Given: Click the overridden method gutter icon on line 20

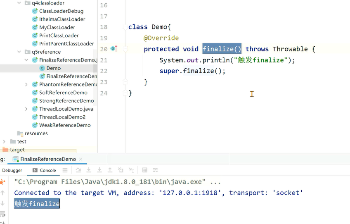Looking at the screenshot, I should (x=114, y=49).
